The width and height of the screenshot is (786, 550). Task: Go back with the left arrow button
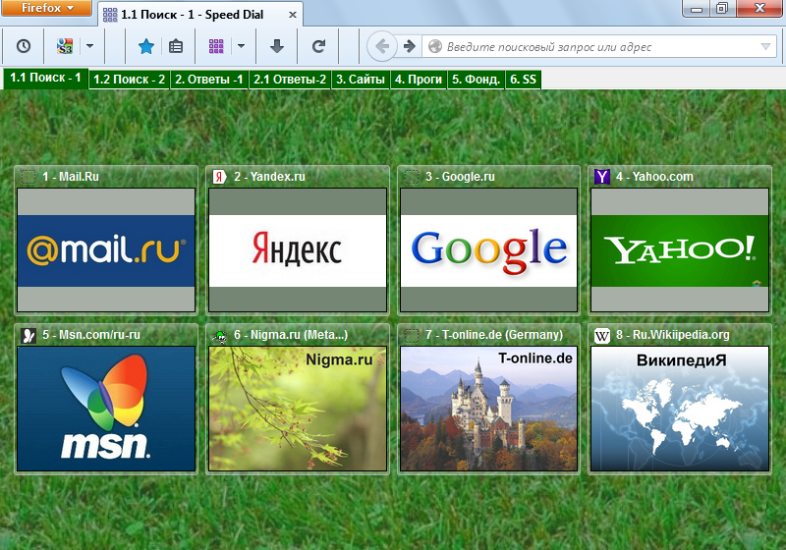(382, 46)
